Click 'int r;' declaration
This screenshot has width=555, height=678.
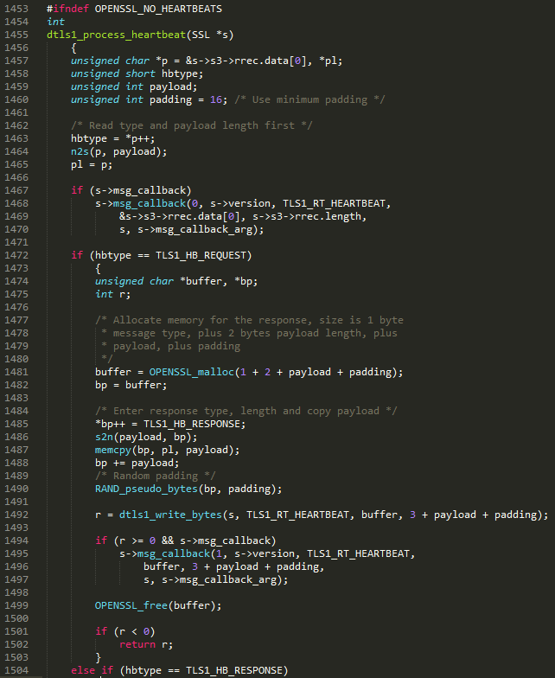point(112,294)
